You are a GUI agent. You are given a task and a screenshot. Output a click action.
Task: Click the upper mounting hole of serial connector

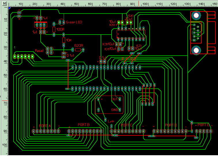tap(196, 16)
